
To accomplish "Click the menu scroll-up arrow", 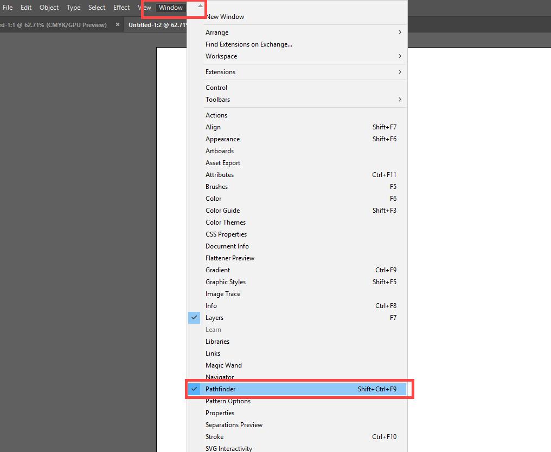I will [200, 6].
